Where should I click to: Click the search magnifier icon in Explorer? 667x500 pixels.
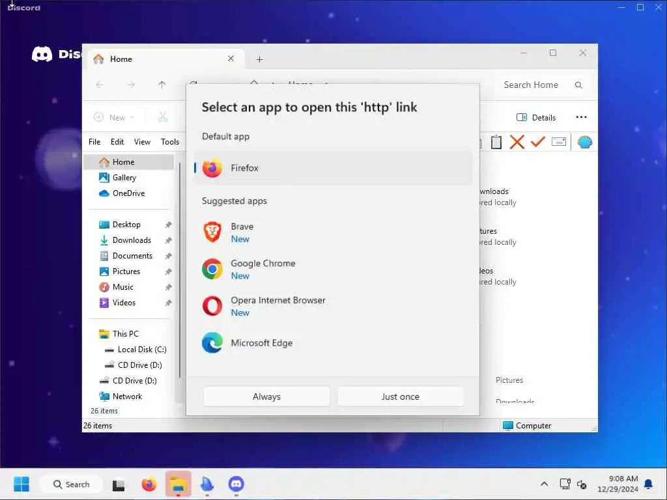click(578, 85)
